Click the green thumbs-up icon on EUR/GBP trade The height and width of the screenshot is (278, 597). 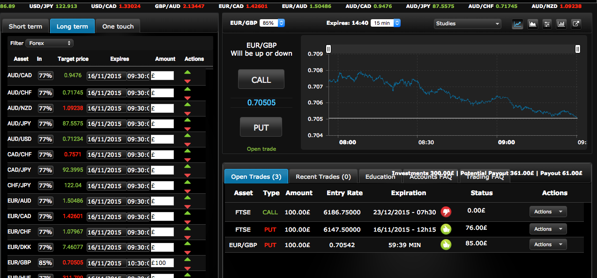[x=446, y=244]
